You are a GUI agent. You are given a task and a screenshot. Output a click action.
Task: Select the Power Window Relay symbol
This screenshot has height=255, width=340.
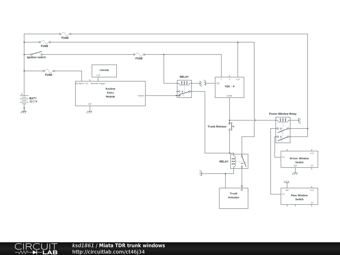coord(283,130)
